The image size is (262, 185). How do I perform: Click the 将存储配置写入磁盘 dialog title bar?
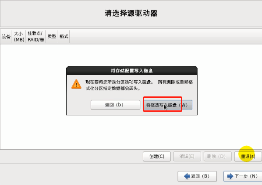[x=132, y=71]
